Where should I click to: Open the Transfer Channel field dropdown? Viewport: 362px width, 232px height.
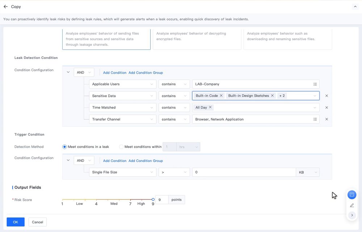pos(123,119)
